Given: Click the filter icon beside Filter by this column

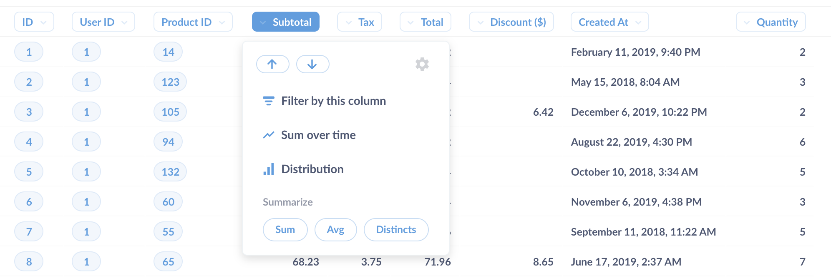Looking at the screenshot, I should tap(268, 101).
